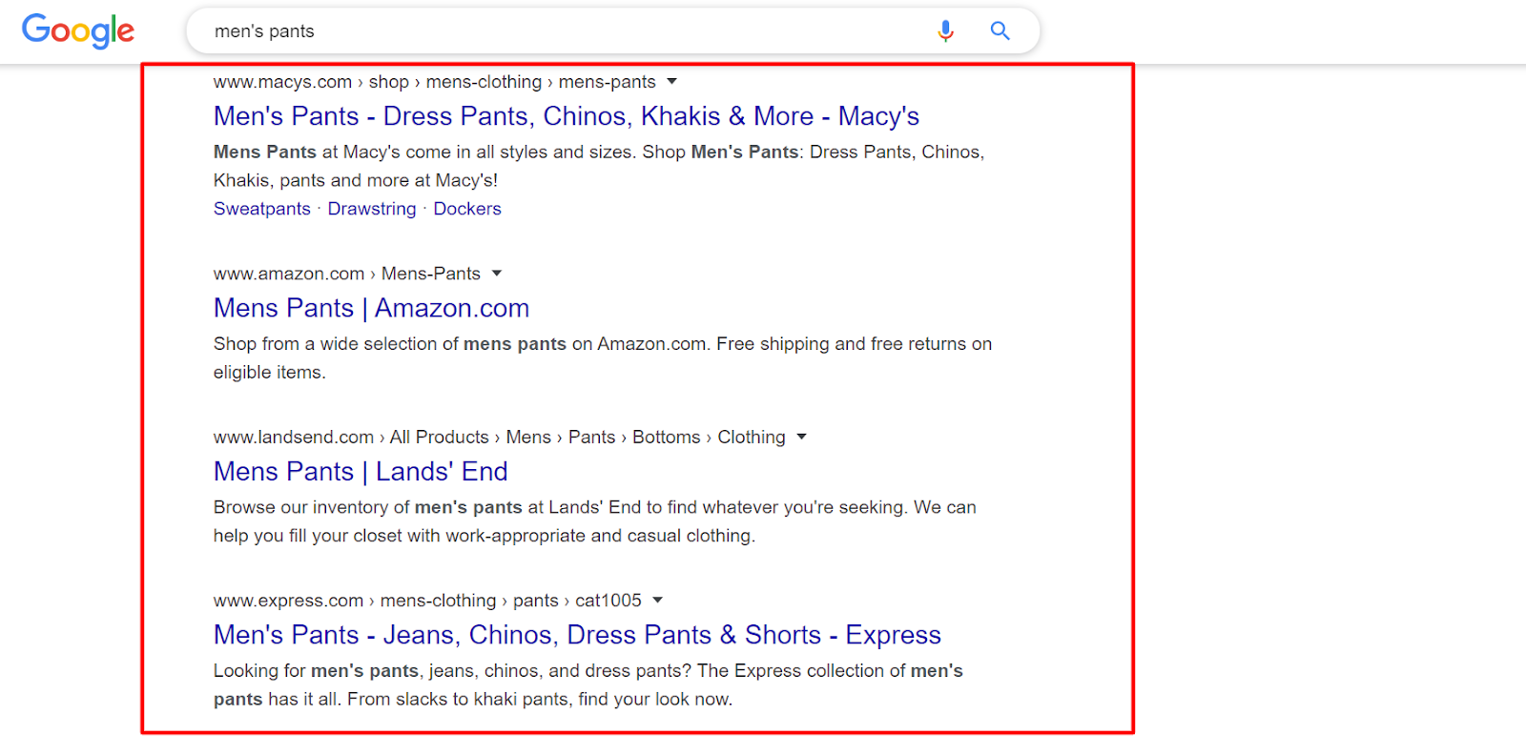The width and height of the screenshot is (1526, 755).
Task: Click the magnifying glass search button
Action: pyautogui.click(x=1000, y=31)
